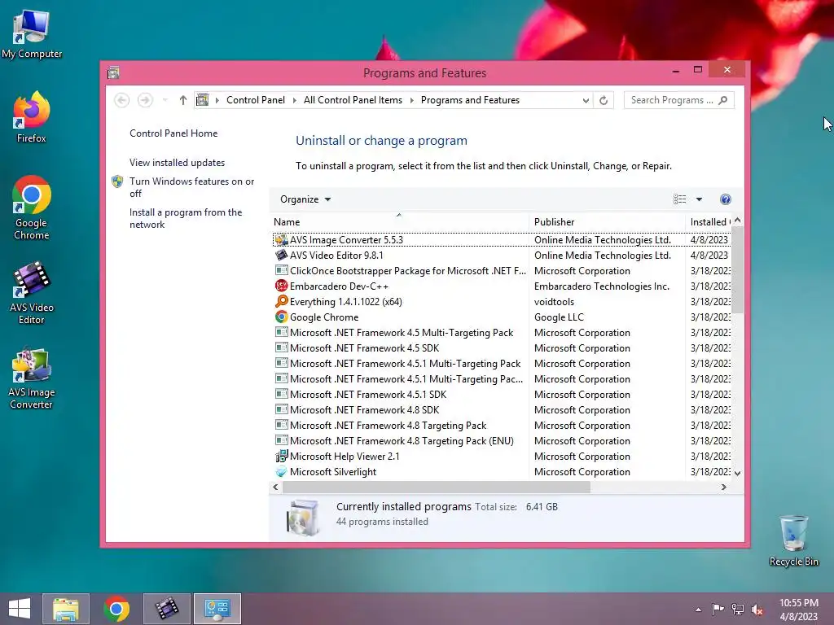Screen dimensions: 834x625
Task: Open Turn Windows features on or off
Action: click(191, 187)
